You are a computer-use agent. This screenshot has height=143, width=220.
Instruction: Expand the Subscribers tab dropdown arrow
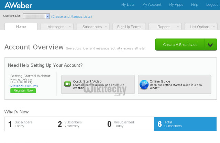pos(106,26)
